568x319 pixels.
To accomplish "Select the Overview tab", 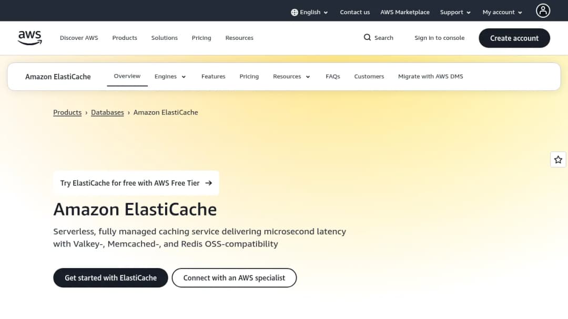I will click(127, 76).
